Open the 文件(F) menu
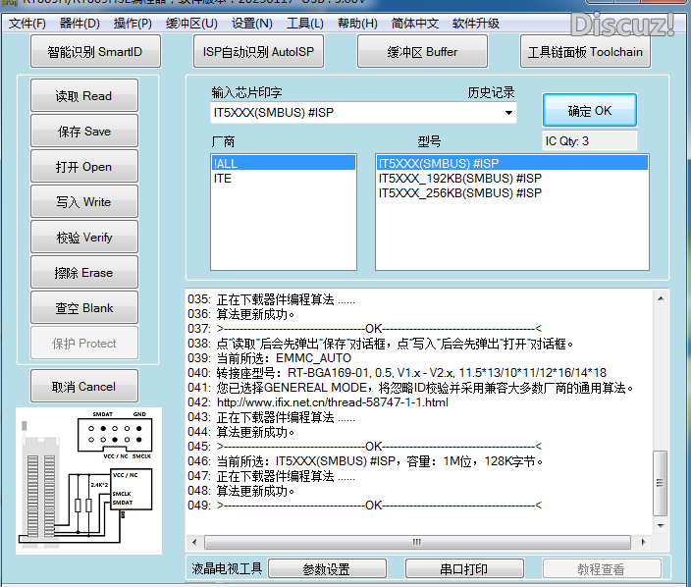The height and width of the screenshot is (587, 691). [27, 23]
